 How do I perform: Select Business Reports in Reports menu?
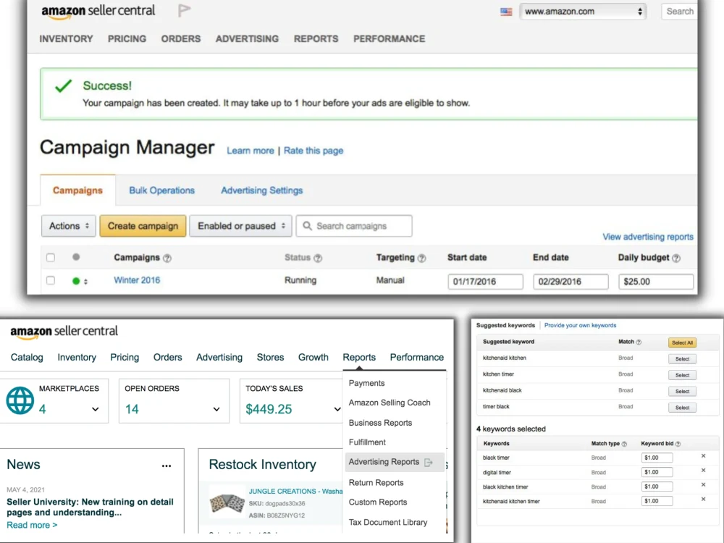381,423
